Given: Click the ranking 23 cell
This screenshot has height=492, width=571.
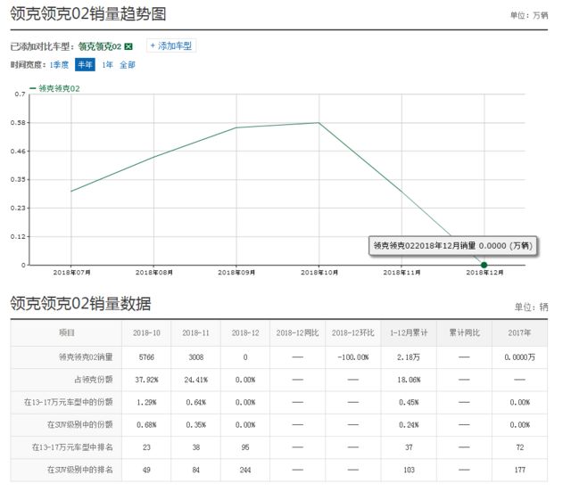Looking at the screenshot, I should coord(146,447).
